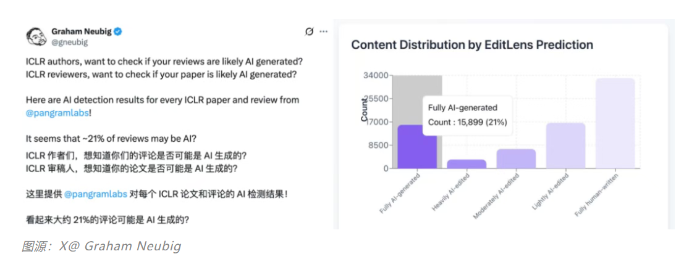Open @pangramlabs link in the Chinese translation
Image resolution: width=697 pixels, height=275 pixels.
coord(95,194)
